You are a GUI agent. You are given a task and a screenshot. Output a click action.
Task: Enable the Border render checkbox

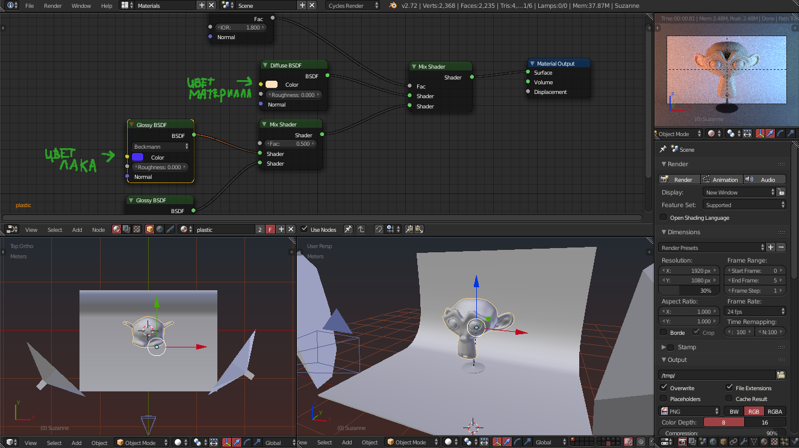[664, 332]
